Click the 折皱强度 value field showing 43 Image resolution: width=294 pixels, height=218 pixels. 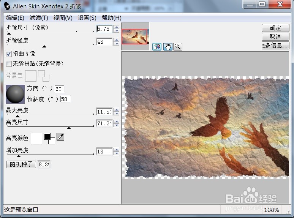pos(104,42)
